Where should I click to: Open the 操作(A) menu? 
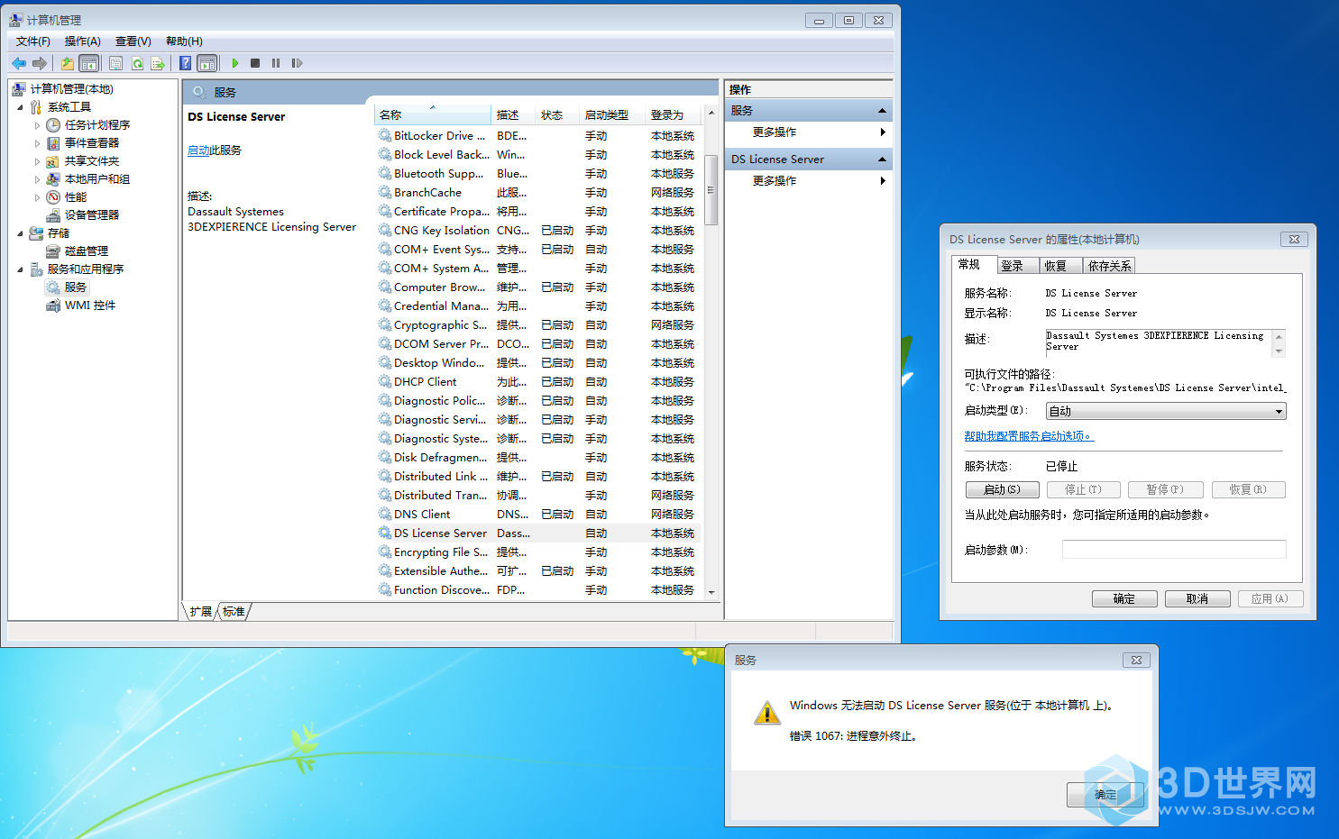tap(83, 41)
